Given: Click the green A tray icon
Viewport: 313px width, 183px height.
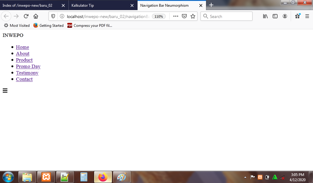Looking at the screenshot, I should coord(275,177).
